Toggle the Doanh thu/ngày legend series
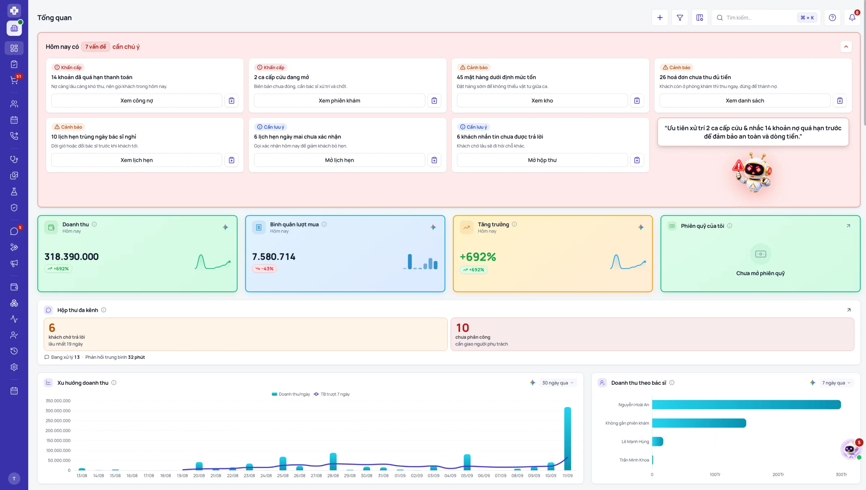 291,394
